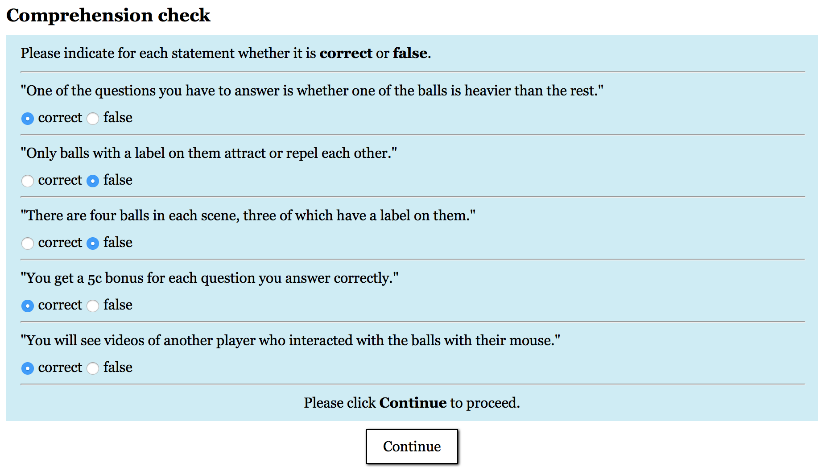
Task: Set the 5c bonus statement to correct
Action: (x=28, y=306)
